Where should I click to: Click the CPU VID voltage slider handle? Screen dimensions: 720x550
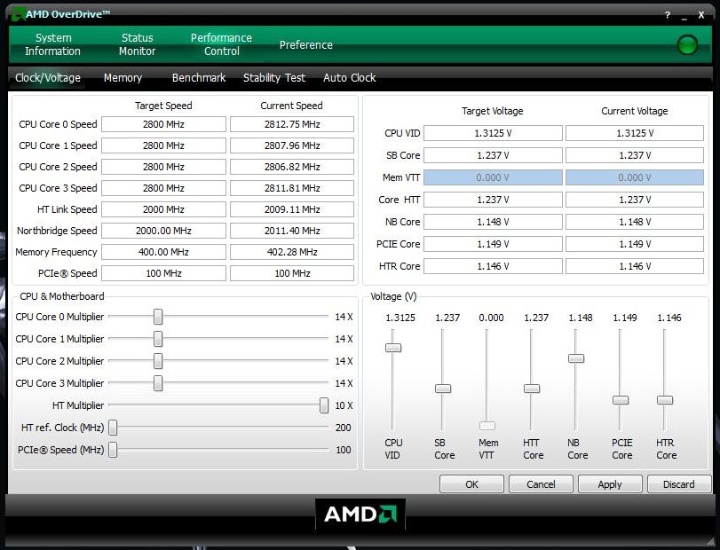point(393,347)
